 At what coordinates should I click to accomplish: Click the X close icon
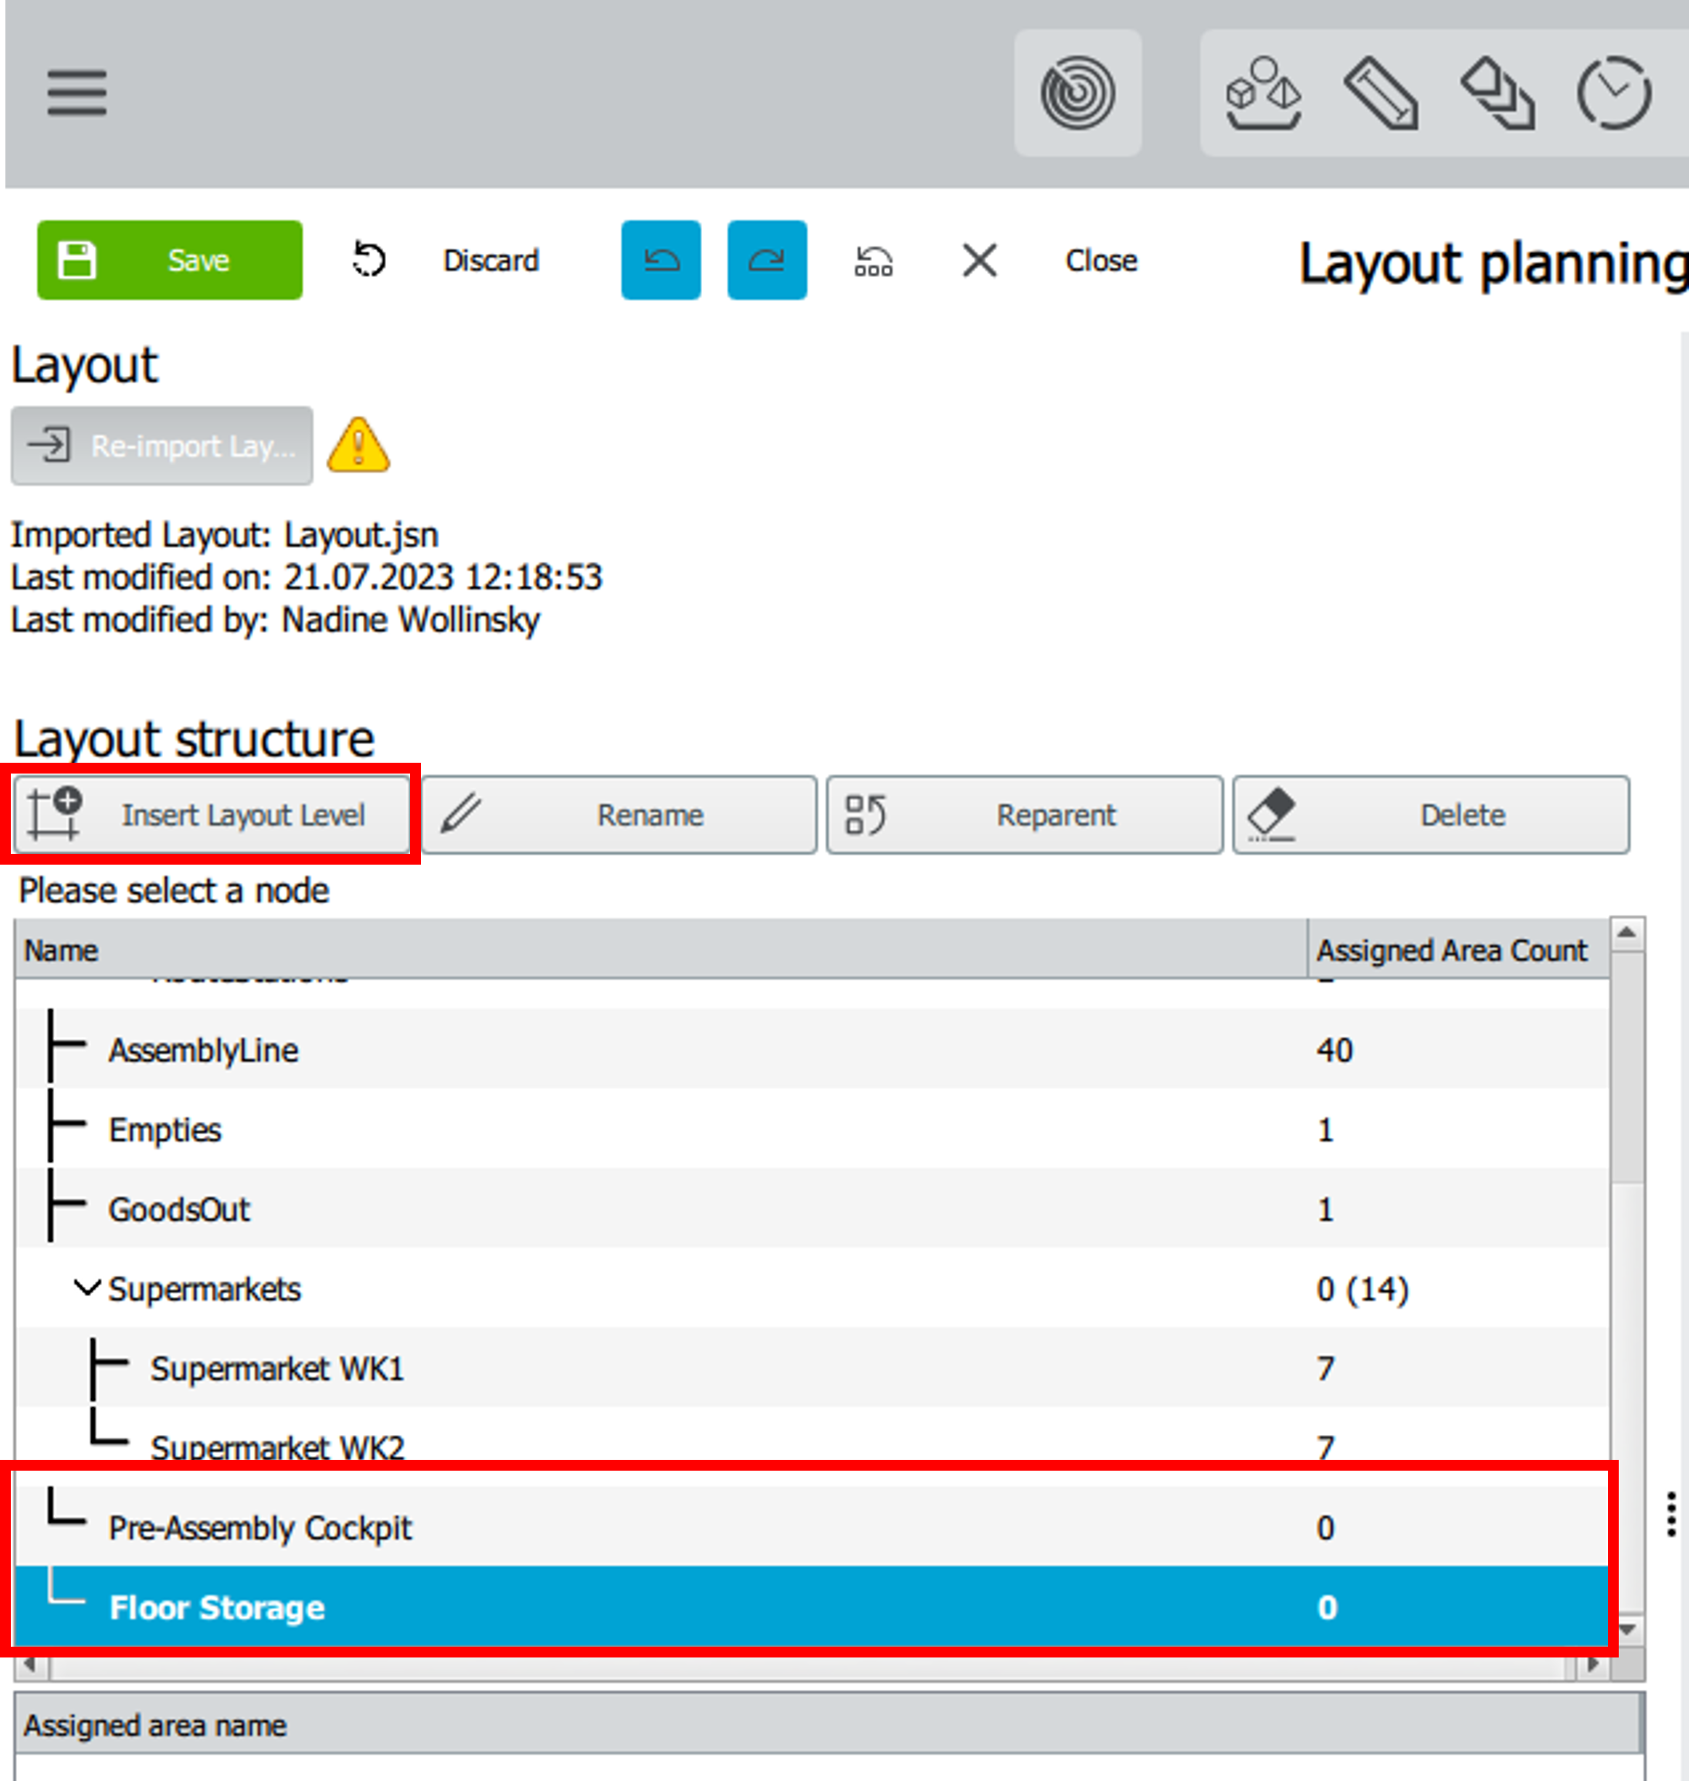[x=979, y=260]
